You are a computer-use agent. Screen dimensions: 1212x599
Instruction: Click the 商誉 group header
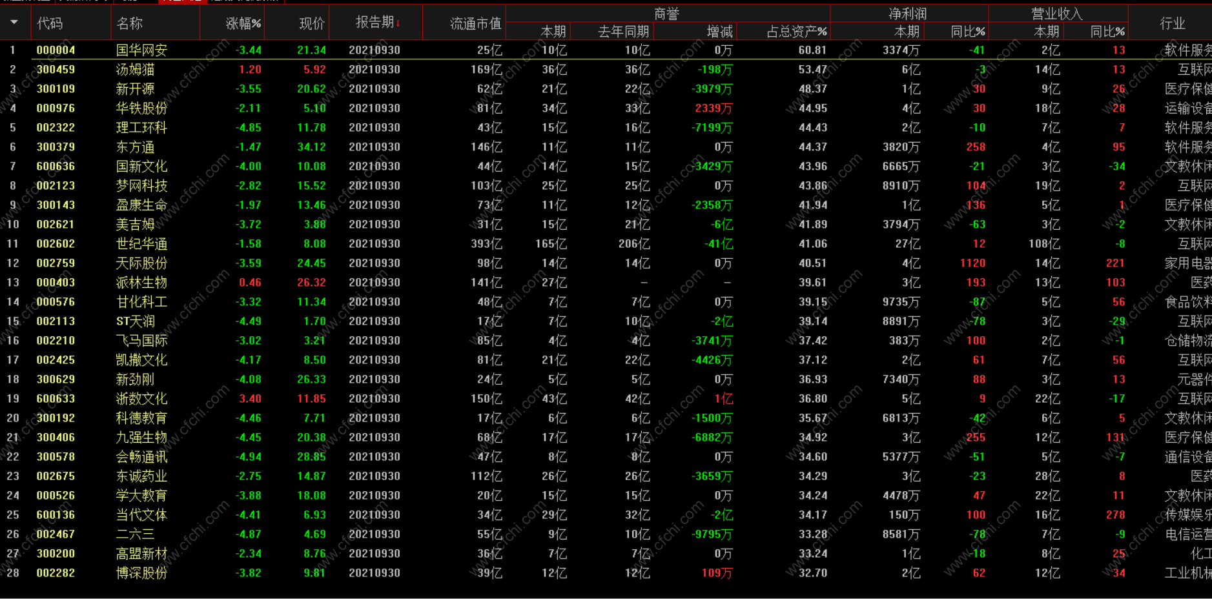666,14
